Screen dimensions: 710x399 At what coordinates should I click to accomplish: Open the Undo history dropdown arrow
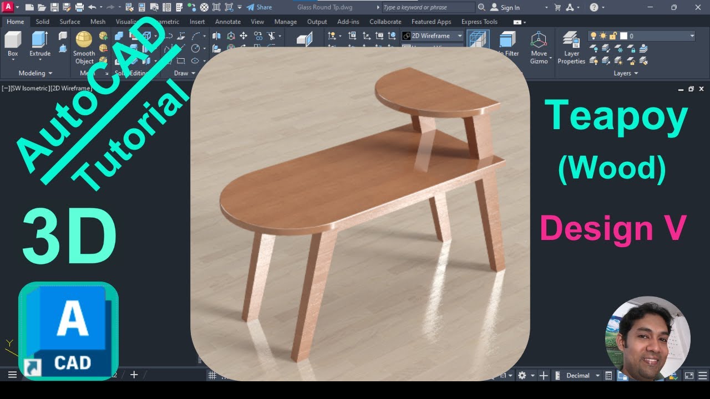(100, 7)
